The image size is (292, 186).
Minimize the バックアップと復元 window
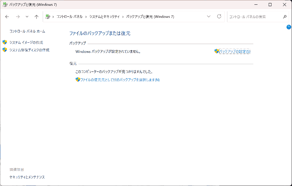click(256, 5)
